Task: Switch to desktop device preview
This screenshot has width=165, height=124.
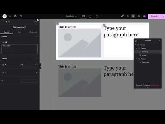Action: point(84,16)
